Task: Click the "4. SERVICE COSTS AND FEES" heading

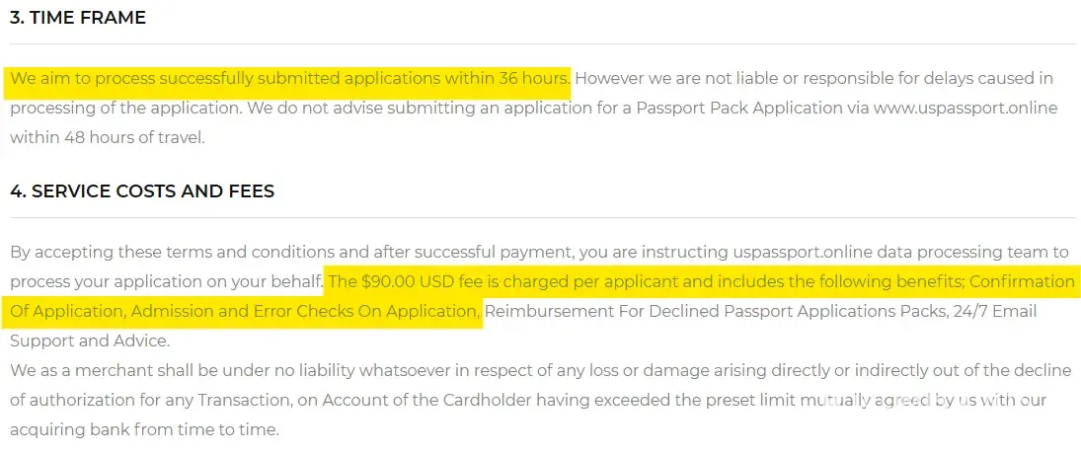Action: click(x=141, y=190)
